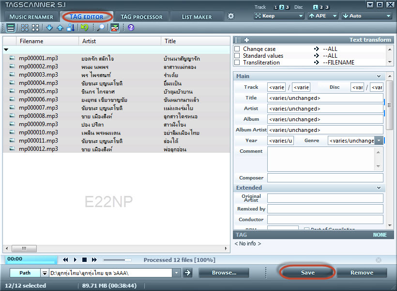Image resolution: width=397 pixels, height=291 pixels.
Task: Click file icon of mp000006.mp3
Action: (x=12, y=99)
